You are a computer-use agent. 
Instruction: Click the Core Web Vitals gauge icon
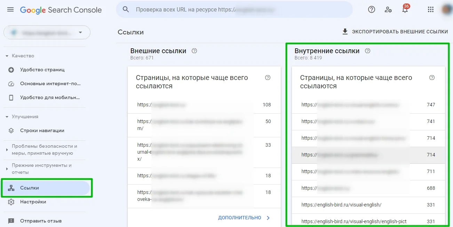11,83
